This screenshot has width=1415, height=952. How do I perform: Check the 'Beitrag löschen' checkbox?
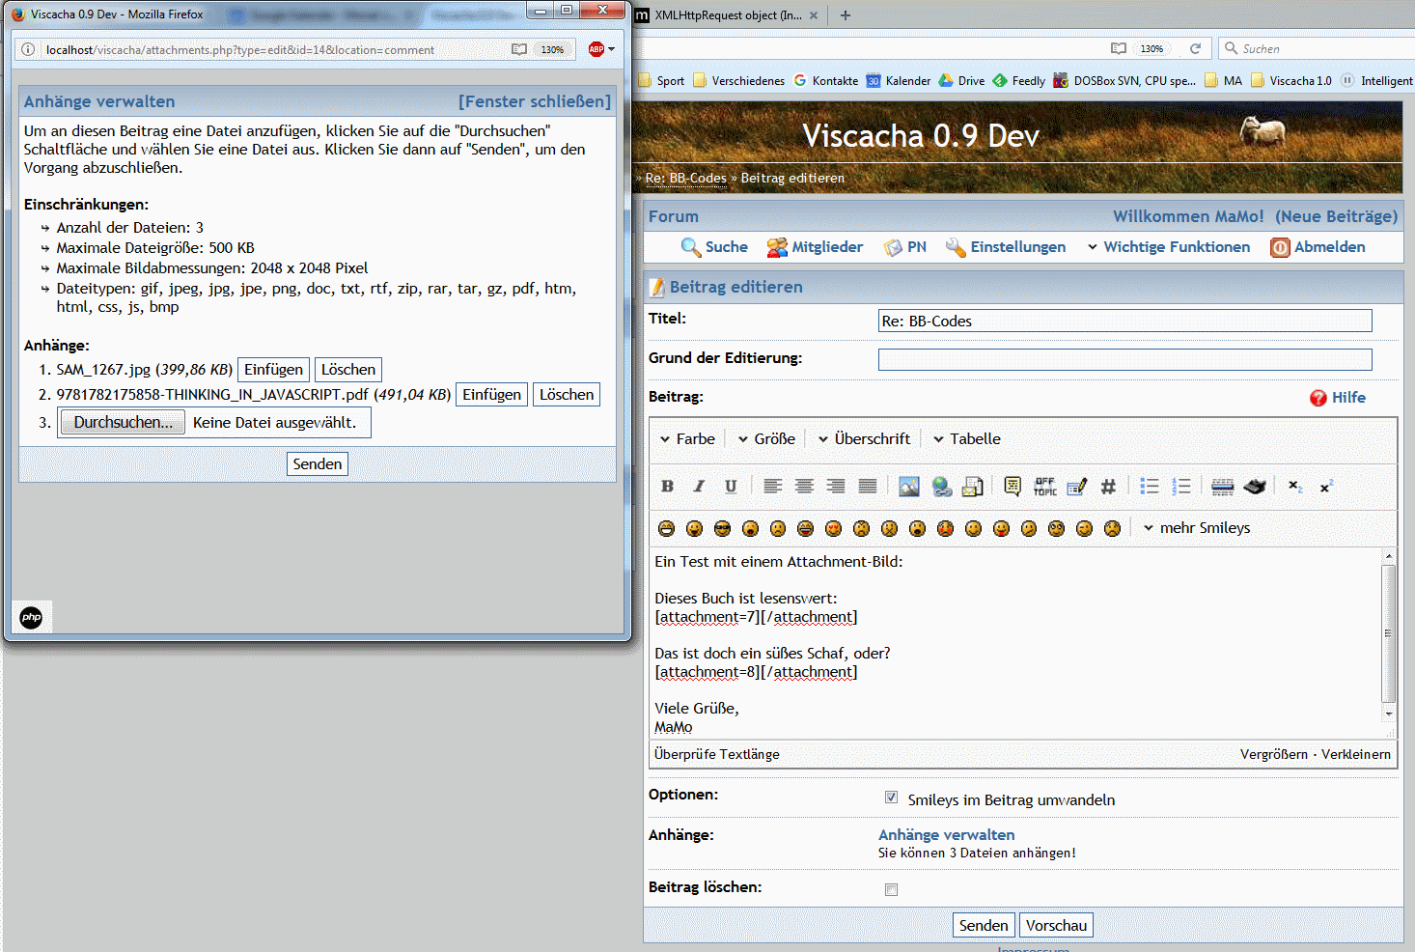891,889
